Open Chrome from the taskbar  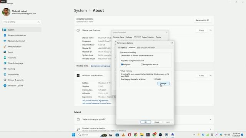[136, 135]
